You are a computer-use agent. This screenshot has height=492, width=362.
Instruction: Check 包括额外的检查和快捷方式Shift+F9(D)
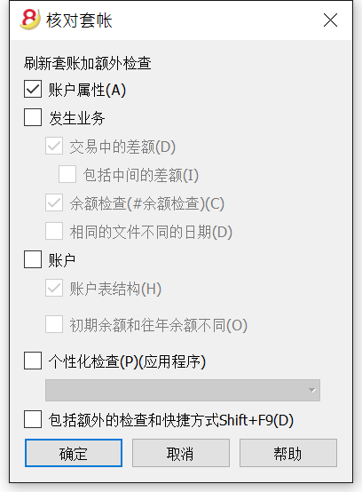pyautogui.click(x=33, y=419)
